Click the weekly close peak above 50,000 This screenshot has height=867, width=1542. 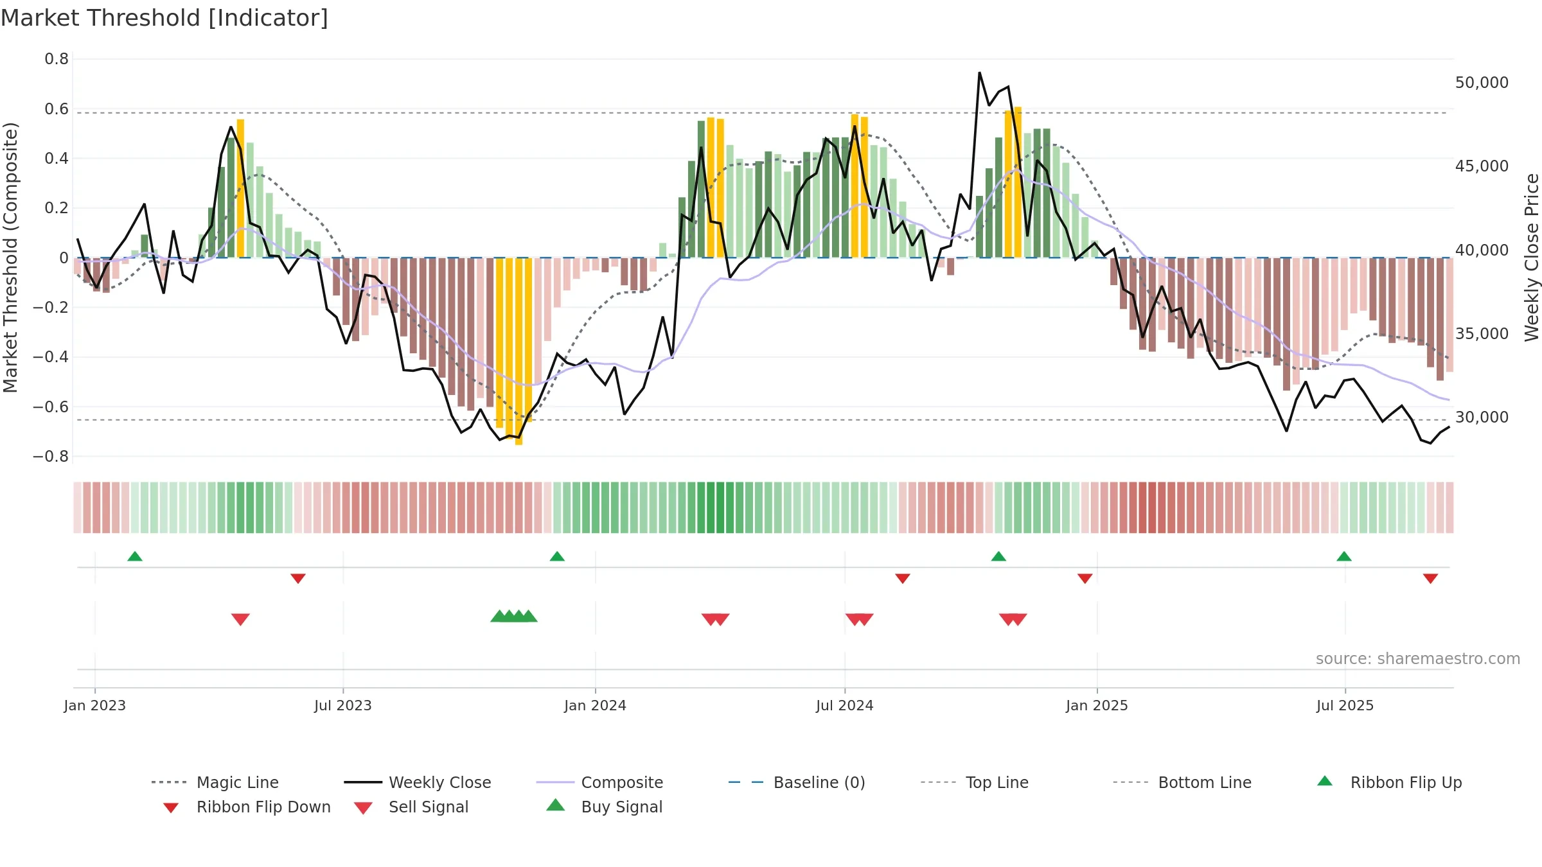pyautogui.click(x=979, y=73)
